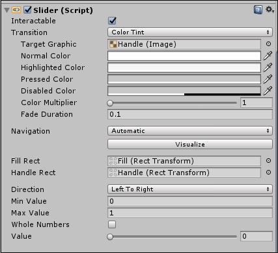Click the Min Value label
The width and height of the screenshot is (278, 253).
pos(29,201)
